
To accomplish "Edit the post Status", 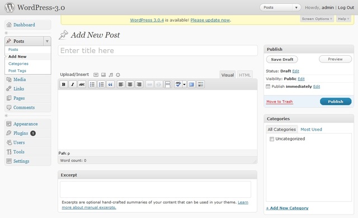I will (296, 71).
